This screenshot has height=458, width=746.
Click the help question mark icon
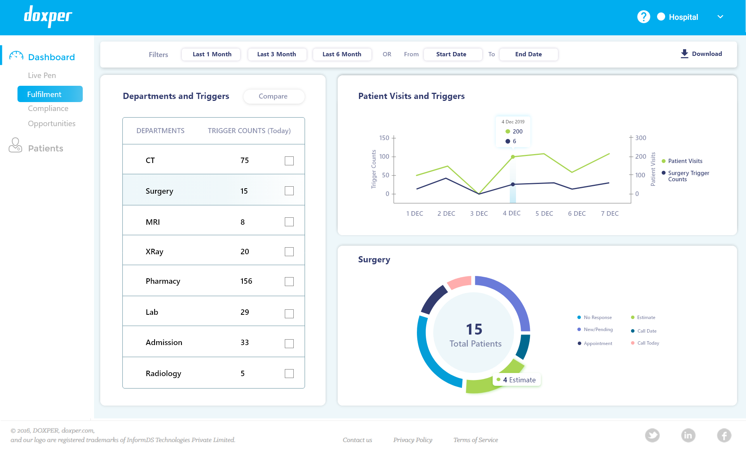[x=643, y=17]
